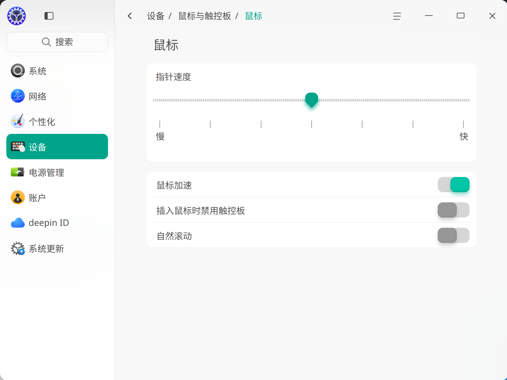Click the 系统 gear icon in sidebar
507x380 pixels.
(x=18, y=70)
